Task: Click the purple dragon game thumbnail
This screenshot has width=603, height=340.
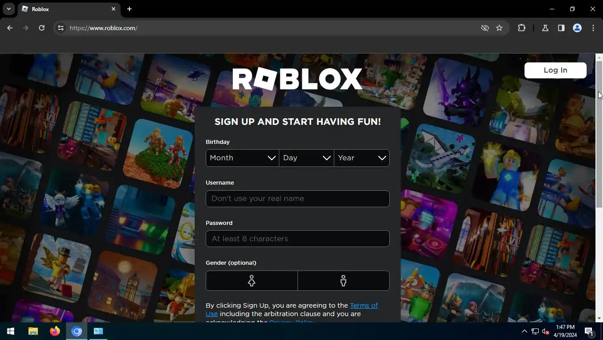Action: (x=458, y=92)
